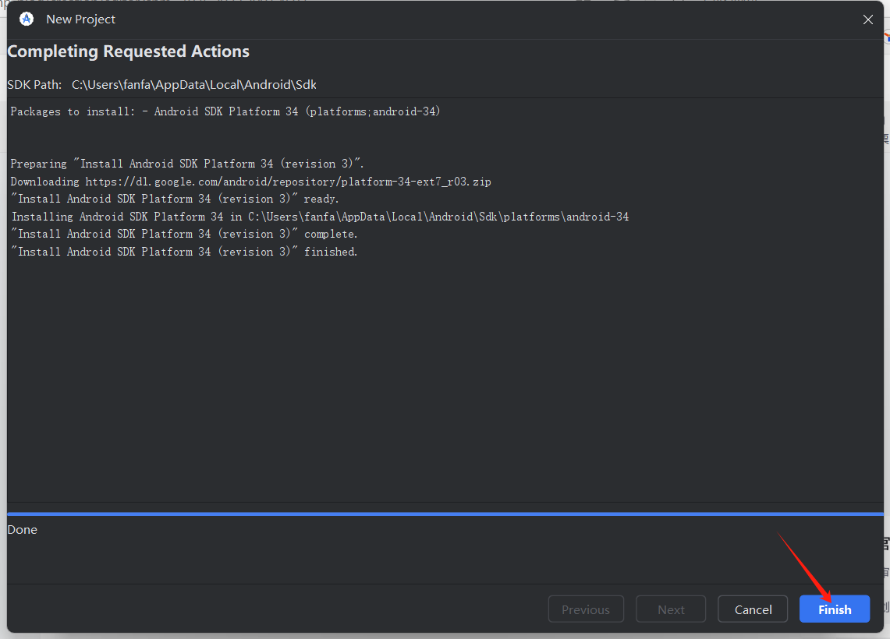
Task: Click the Installing Android SDK Platform path line
Action: pyautogui.click(x=320, y=217)
